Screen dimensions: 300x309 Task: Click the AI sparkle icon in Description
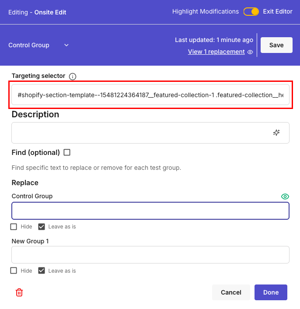276,133
